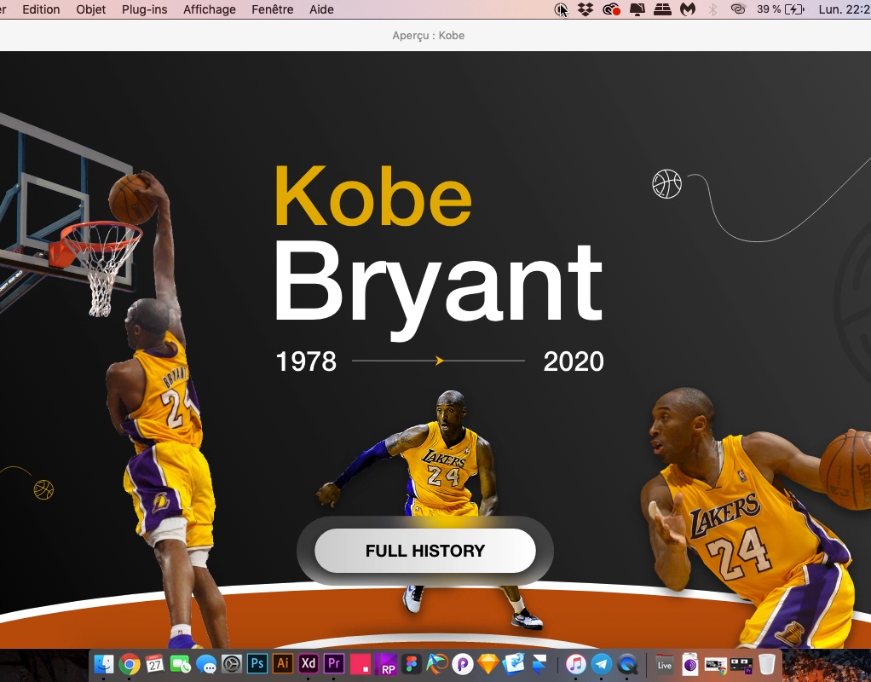The height and width of the screenshot is (682, 871).
Task: Click the "Aperçu : Kobe" window title
Action: click(429, 36)
